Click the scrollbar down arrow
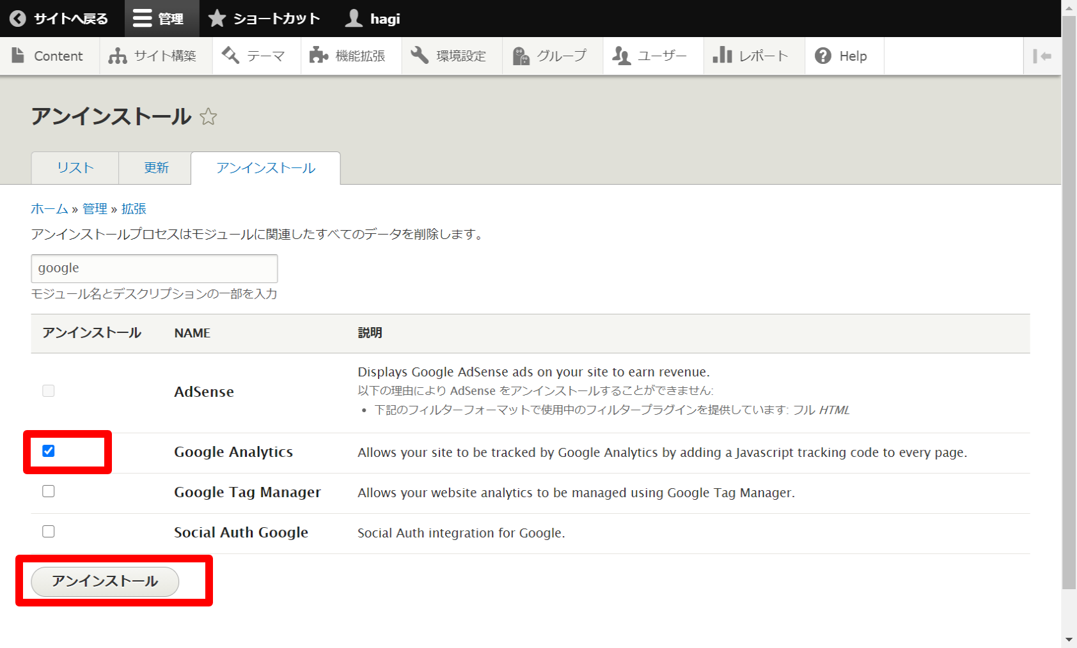The height and width of the screenshot is (648, 1077). tap(1069, 640)
